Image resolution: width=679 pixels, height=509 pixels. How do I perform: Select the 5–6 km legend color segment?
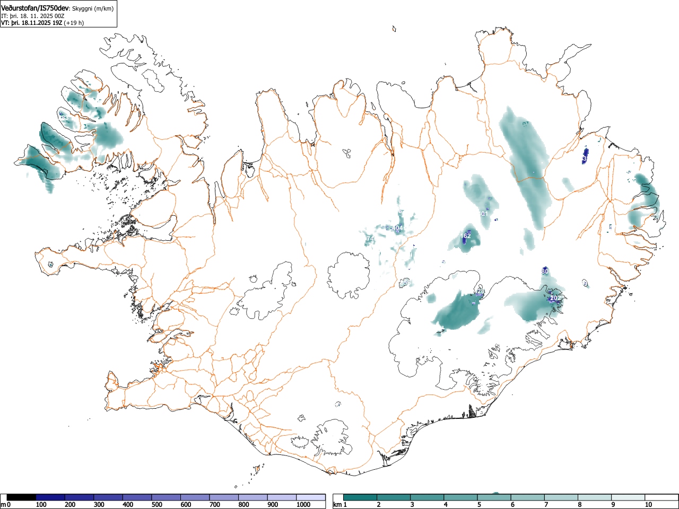[x=494, y=497]
